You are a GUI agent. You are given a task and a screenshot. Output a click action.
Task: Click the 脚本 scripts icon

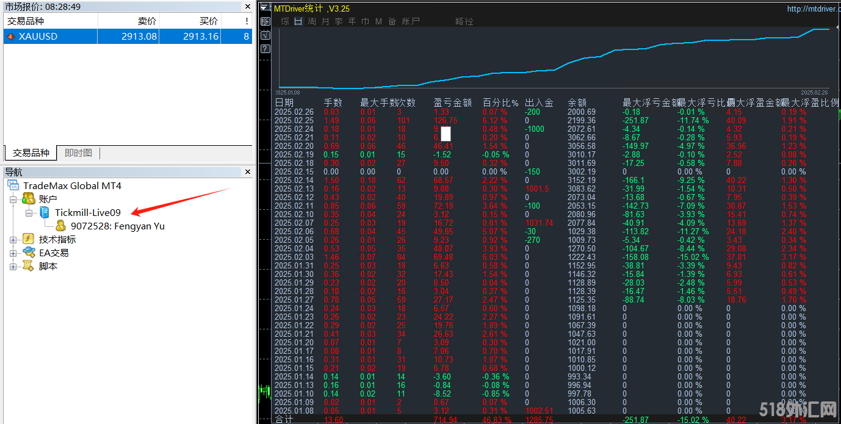(x=28, y=266)
